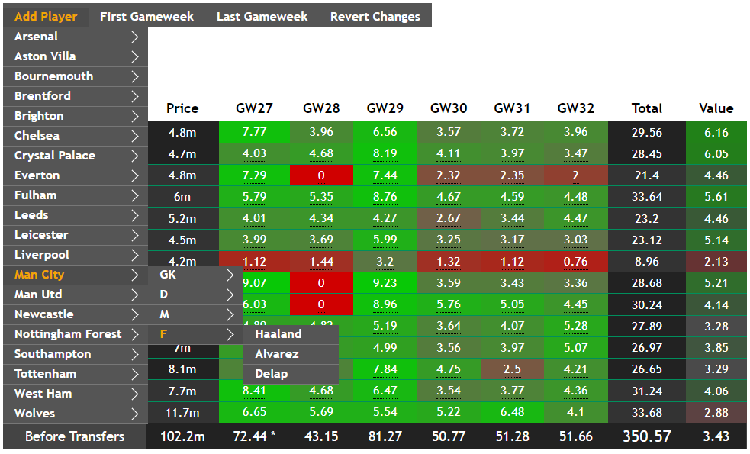Image resolution: width=750 pixels, height=454 pixels.
Task: Click GW31 score 2.5
Action: click(512, 369)
